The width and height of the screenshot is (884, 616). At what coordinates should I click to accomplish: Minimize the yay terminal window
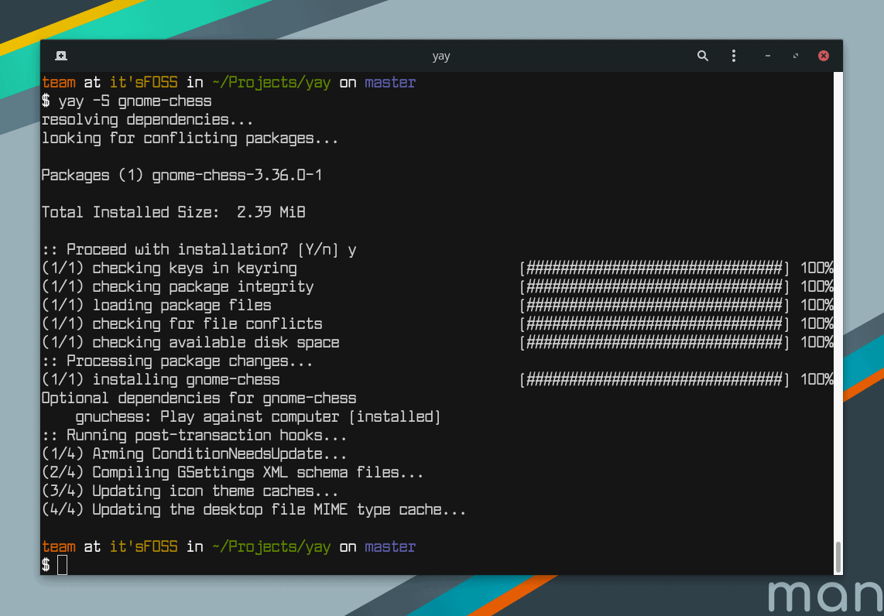[767, 56]
